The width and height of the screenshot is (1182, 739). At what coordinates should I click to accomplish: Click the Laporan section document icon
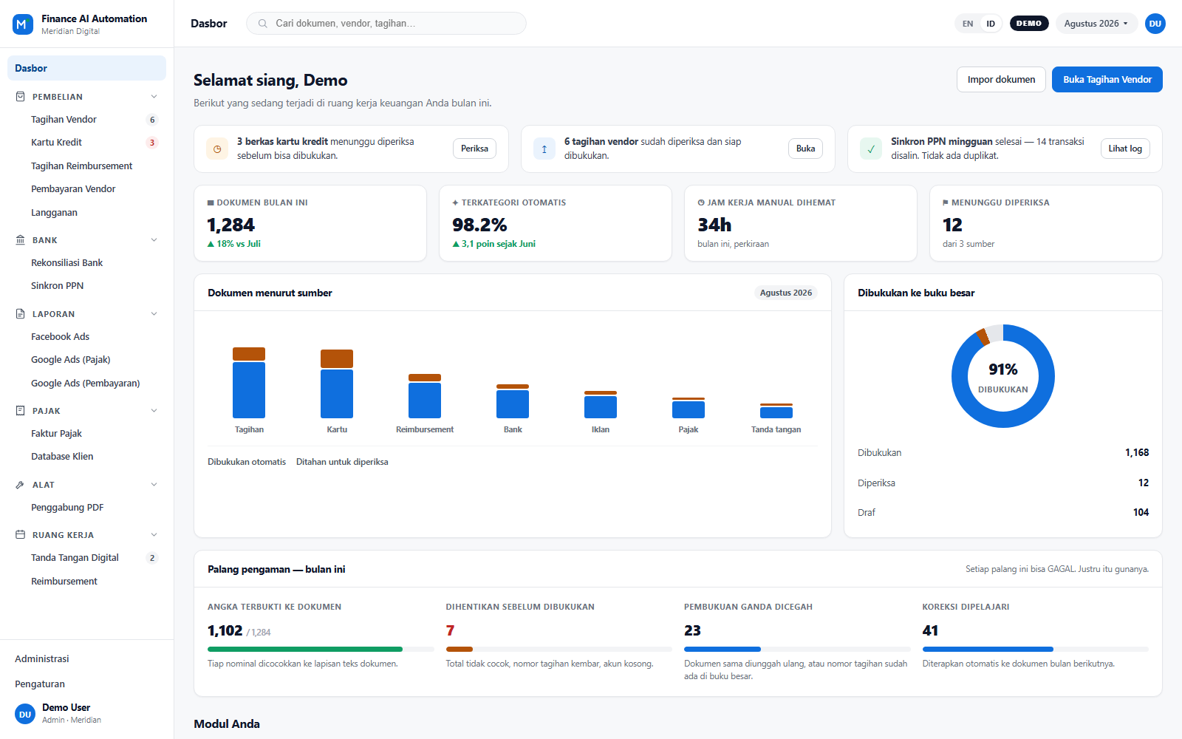click(x=20, y=314)
